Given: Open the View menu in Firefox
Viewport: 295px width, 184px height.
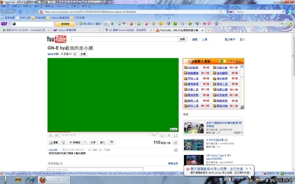Looking at the screenshot, I should [27, 6].
